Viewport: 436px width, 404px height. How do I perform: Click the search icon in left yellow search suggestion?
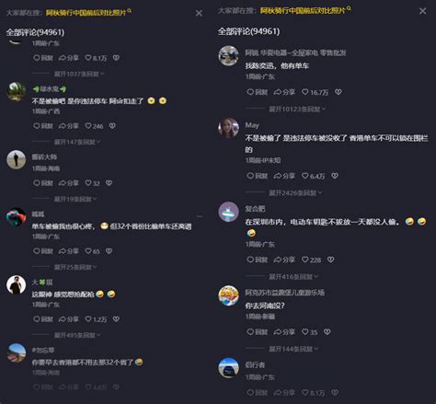coord(129,11)
